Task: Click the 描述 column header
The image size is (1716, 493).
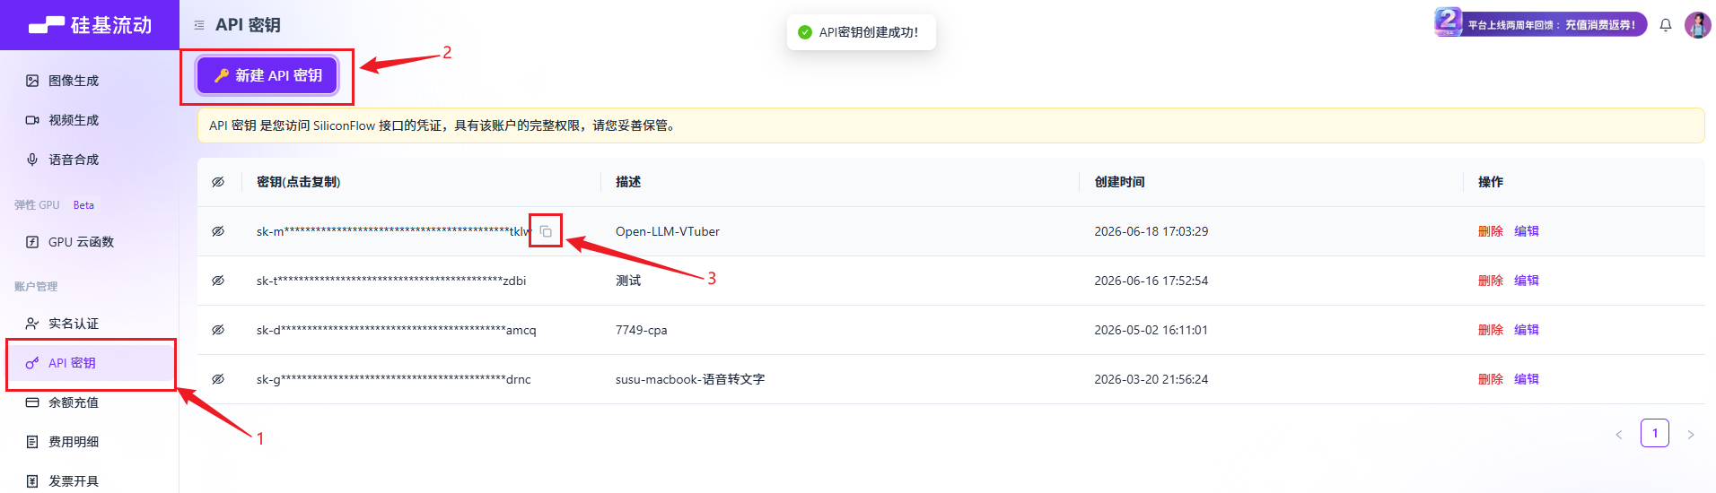Action: [x=628, y=182]
